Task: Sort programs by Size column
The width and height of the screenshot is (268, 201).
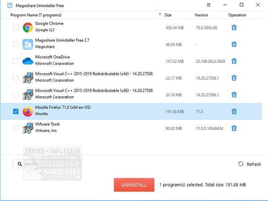Action: click(x=168, y=15)
